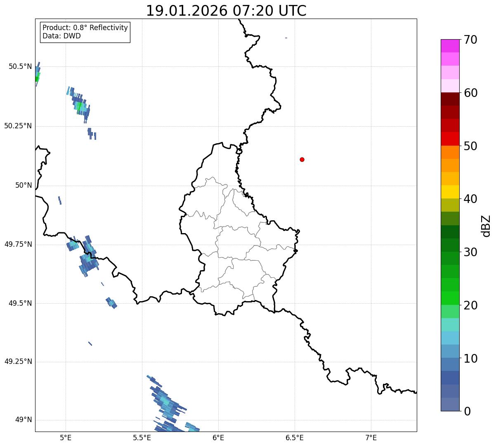Click the 50°N latitude tick label

tap(24, 185)
